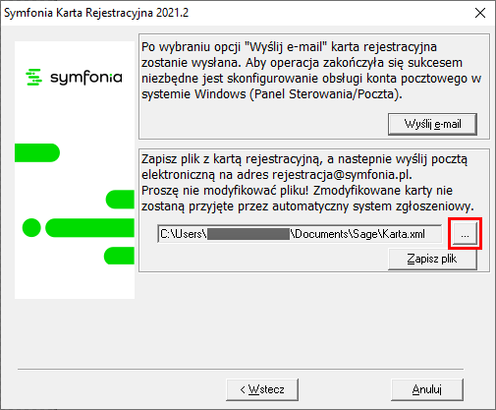Screen dimensions: 496x410
Task: Click the Karta.xml file path field
Action: [300, 234]
